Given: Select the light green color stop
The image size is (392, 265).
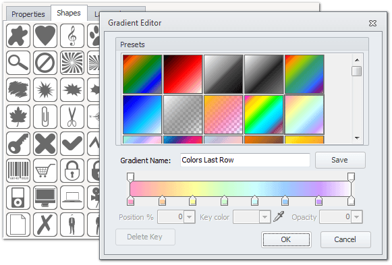Looking at the screenshot, I should point(224,200).
